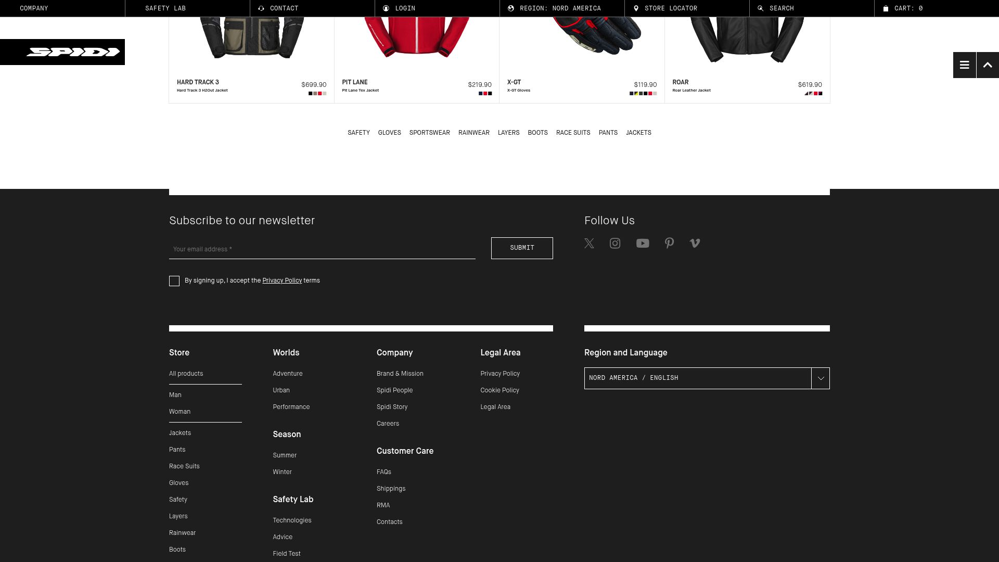Open the Careers link
The width and height of the screenshot is (999, 562).
tap(388, 424)
